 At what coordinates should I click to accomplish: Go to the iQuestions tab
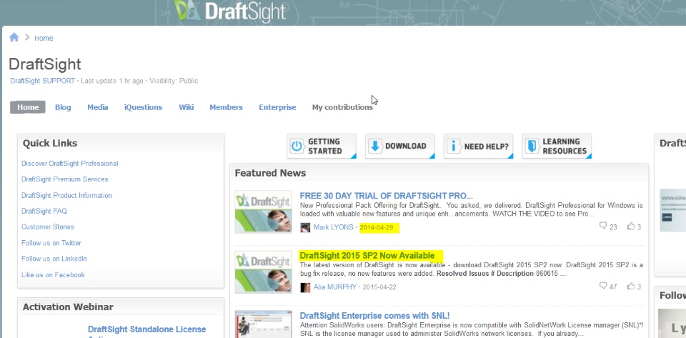(x=143, y=107)
